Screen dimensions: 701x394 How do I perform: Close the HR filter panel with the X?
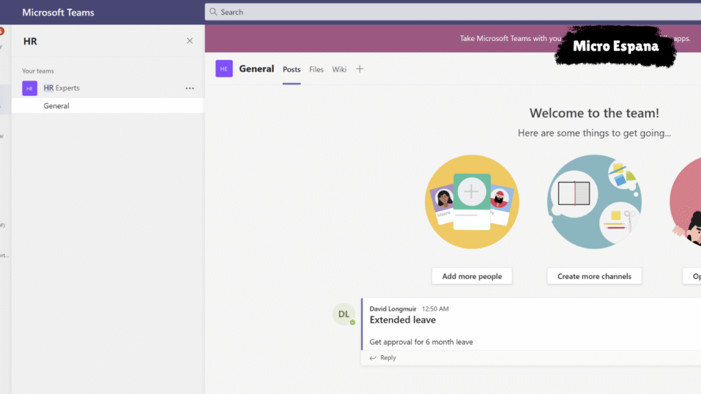click(190, 41)
